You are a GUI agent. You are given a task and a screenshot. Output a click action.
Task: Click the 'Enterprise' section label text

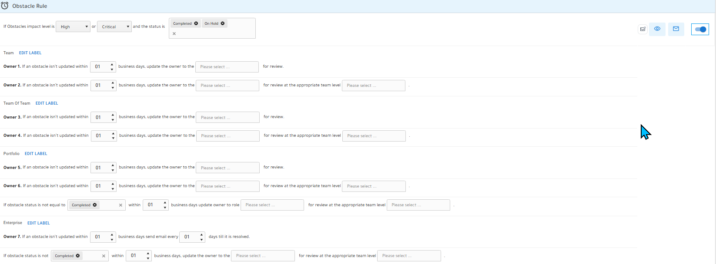click(13, 223)
